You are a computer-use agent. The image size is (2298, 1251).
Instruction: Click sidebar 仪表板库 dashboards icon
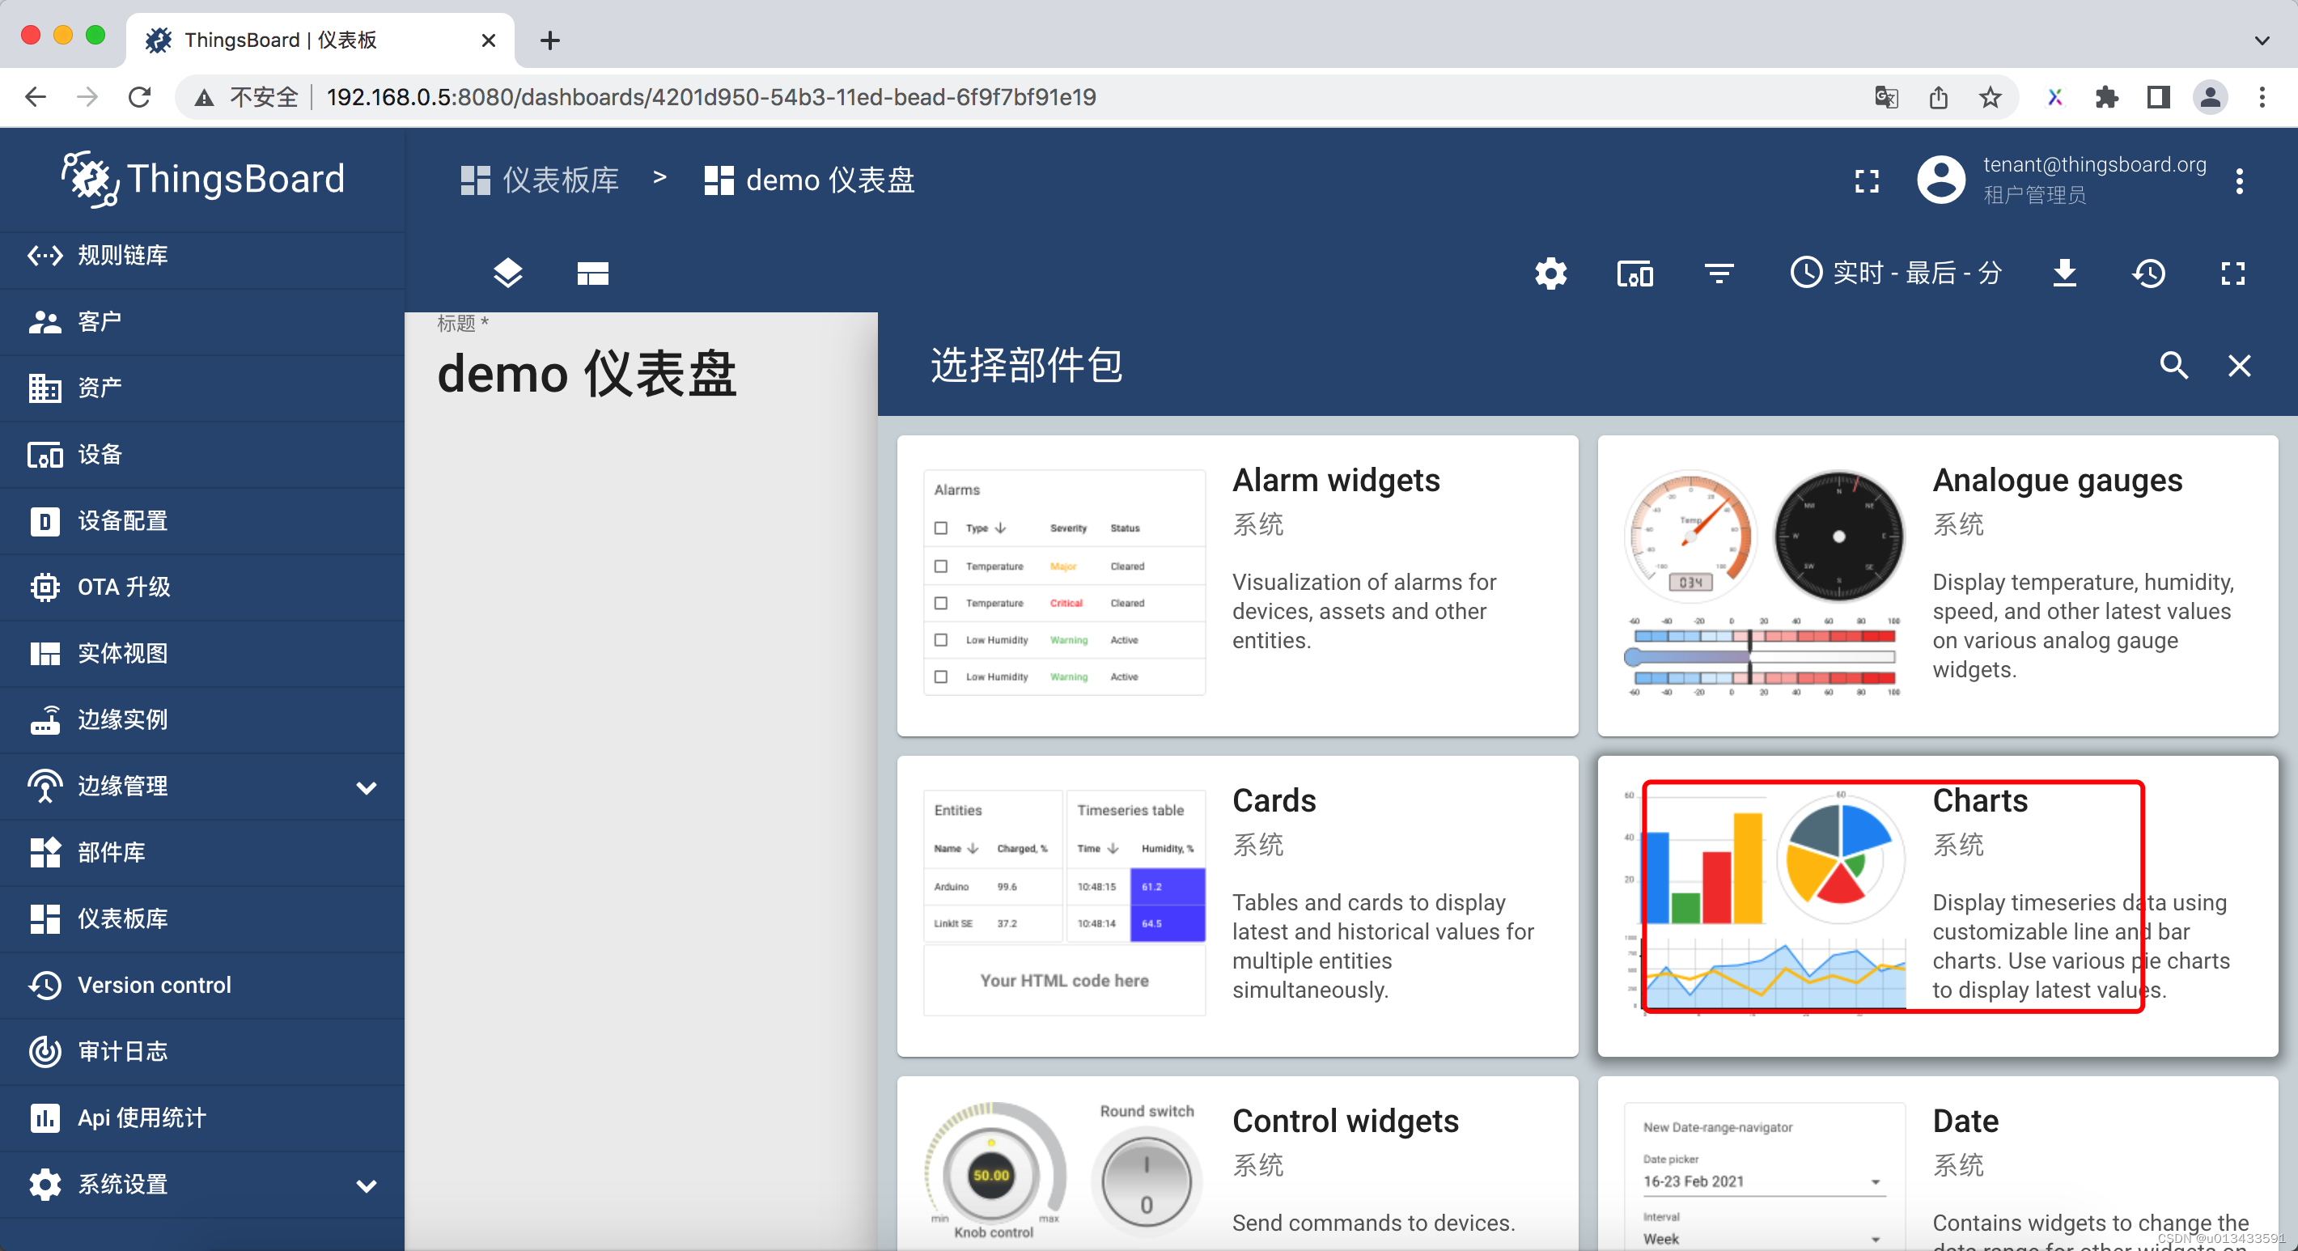pyautogui.click(x=45, y=918)
